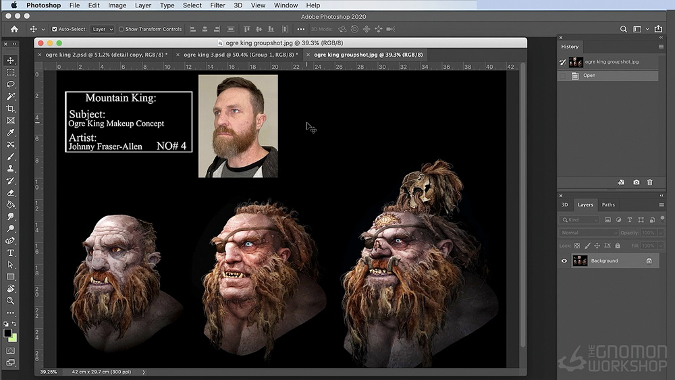The height and width of the screenshot is (380, 675).
Task: Toggle type layer filter icon
Action: [630, 220]
